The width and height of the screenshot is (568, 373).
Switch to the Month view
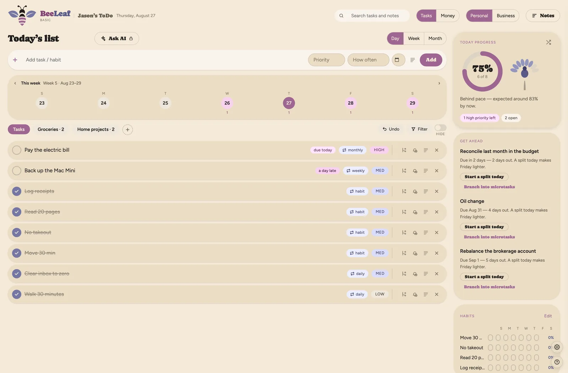(435, 38)
